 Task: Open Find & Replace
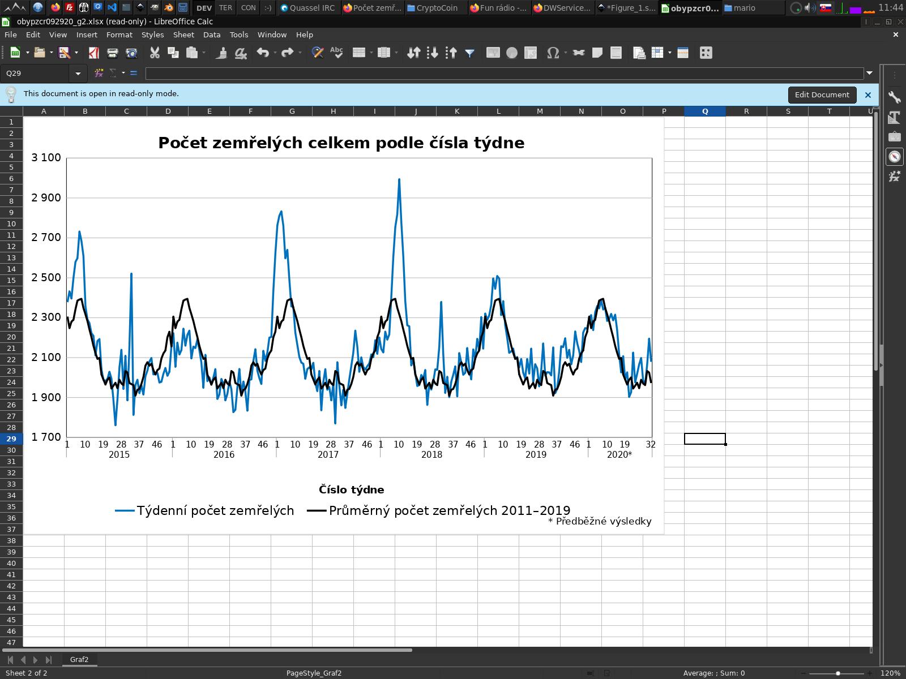tap(318, 53)
